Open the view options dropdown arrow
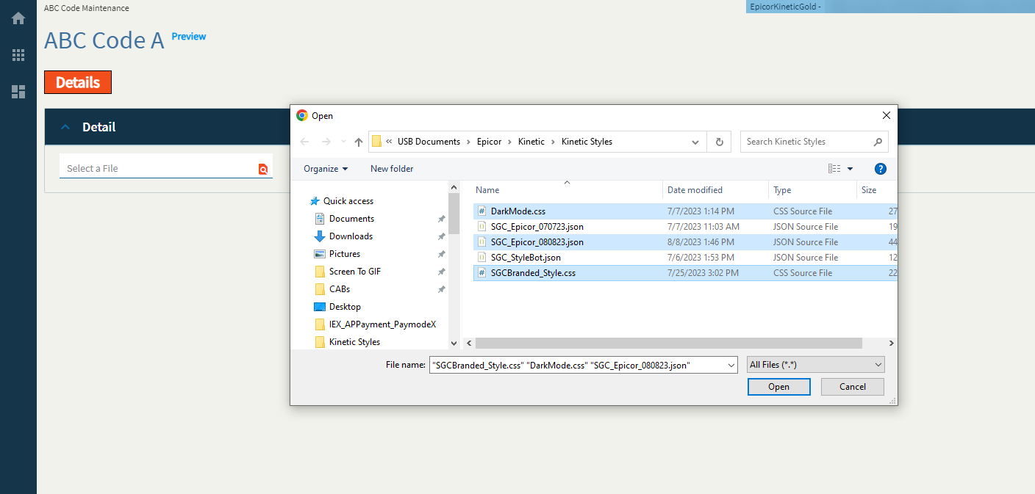The width and height of the screenshot is (1035, 494). [x=850, y=169]
